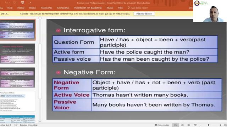Select the pink Interrogative/Negative form slide thumbnail
Image resolution: width=227 pixels, height=127 pixels.
17,78
